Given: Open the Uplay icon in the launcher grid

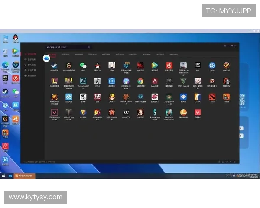Looking at the screenshot, I should tap(212, 66).
